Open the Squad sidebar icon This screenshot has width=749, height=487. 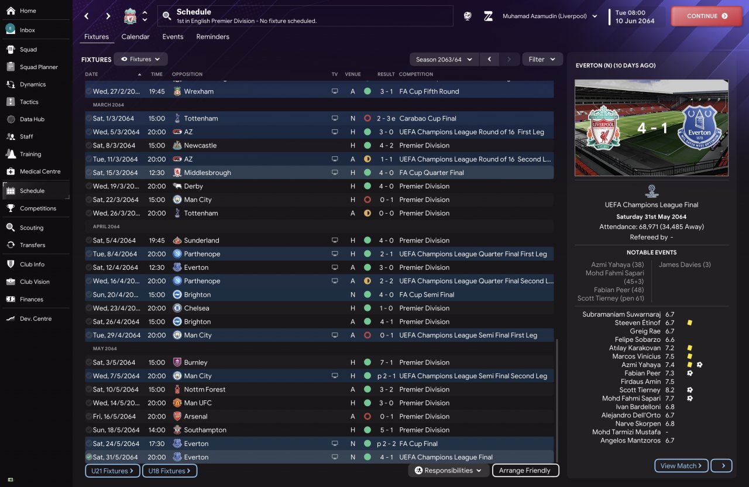tap(11, 49)
